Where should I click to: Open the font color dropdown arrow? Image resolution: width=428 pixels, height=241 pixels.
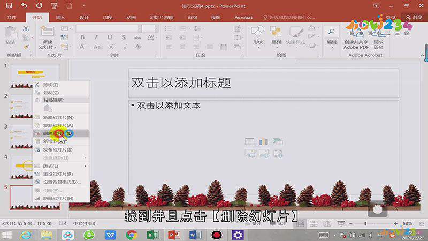(89, 47)
